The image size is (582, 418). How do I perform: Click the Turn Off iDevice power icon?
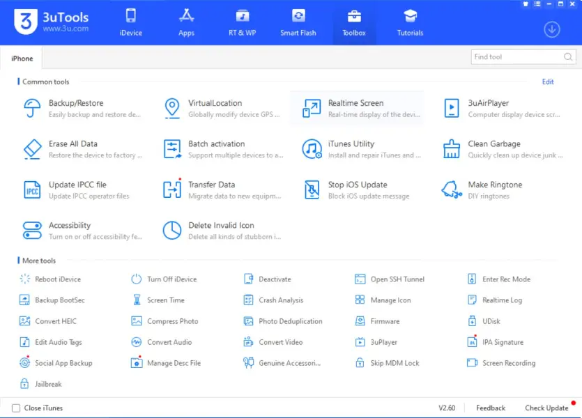coord(137,279)
